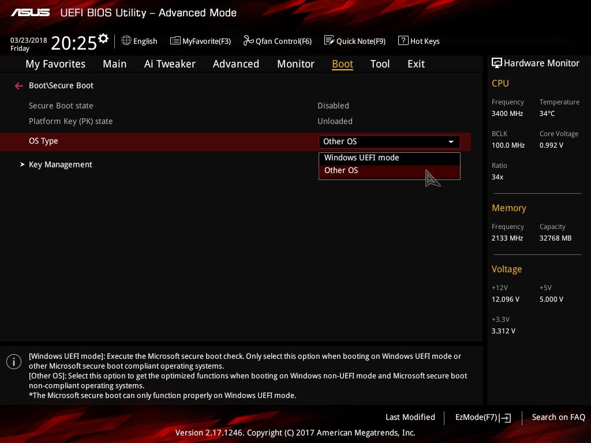This screenshot has width=591, height=443.
Task: Go to the Exit tab
Action: click(416, 64)
